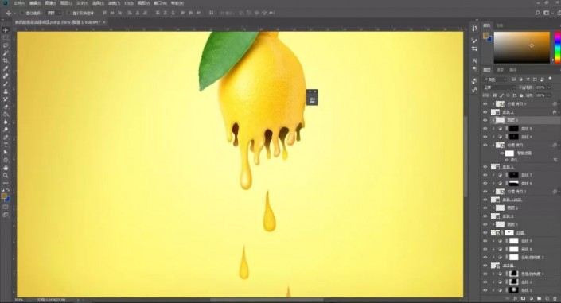
Task: Select the Hand tool
Action: (6, 168)
